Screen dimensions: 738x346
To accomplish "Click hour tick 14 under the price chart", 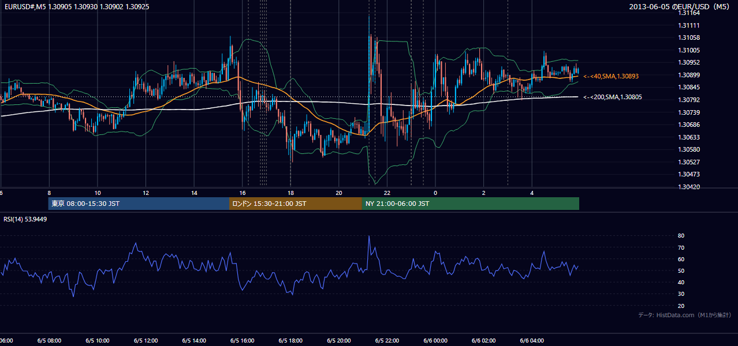I will (x=195, y=193).
